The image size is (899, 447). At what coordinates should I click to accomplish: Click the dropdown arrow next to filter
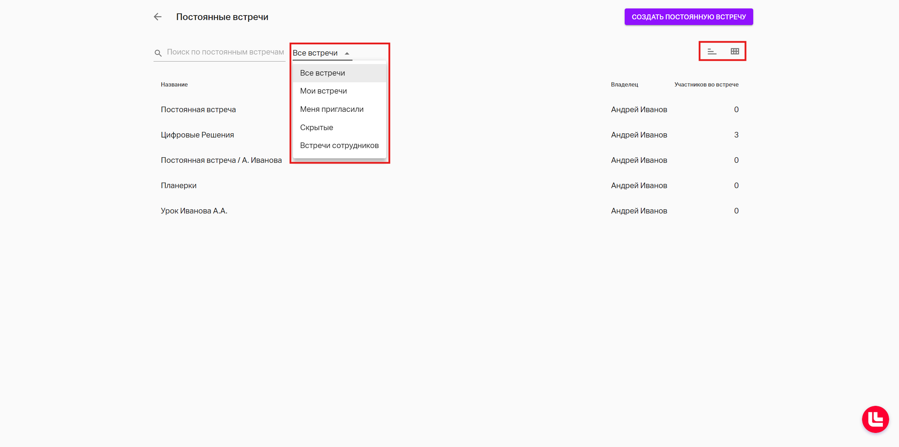(x=347, y=53)
